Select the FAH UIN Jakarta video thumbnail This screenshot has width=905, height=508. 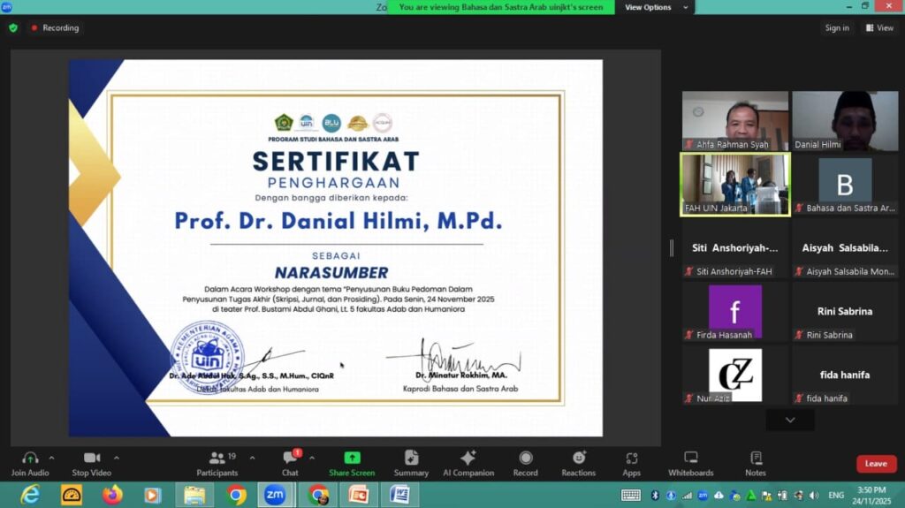(x=734, y=184)
